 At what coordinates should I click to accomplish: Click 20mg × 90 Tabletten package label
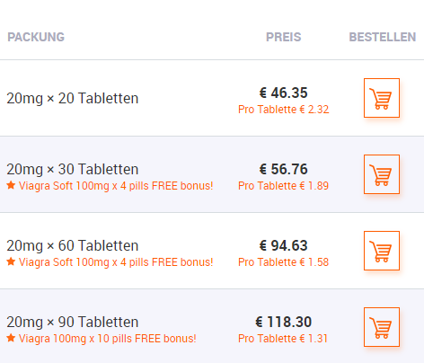click(x=73, y=323)
